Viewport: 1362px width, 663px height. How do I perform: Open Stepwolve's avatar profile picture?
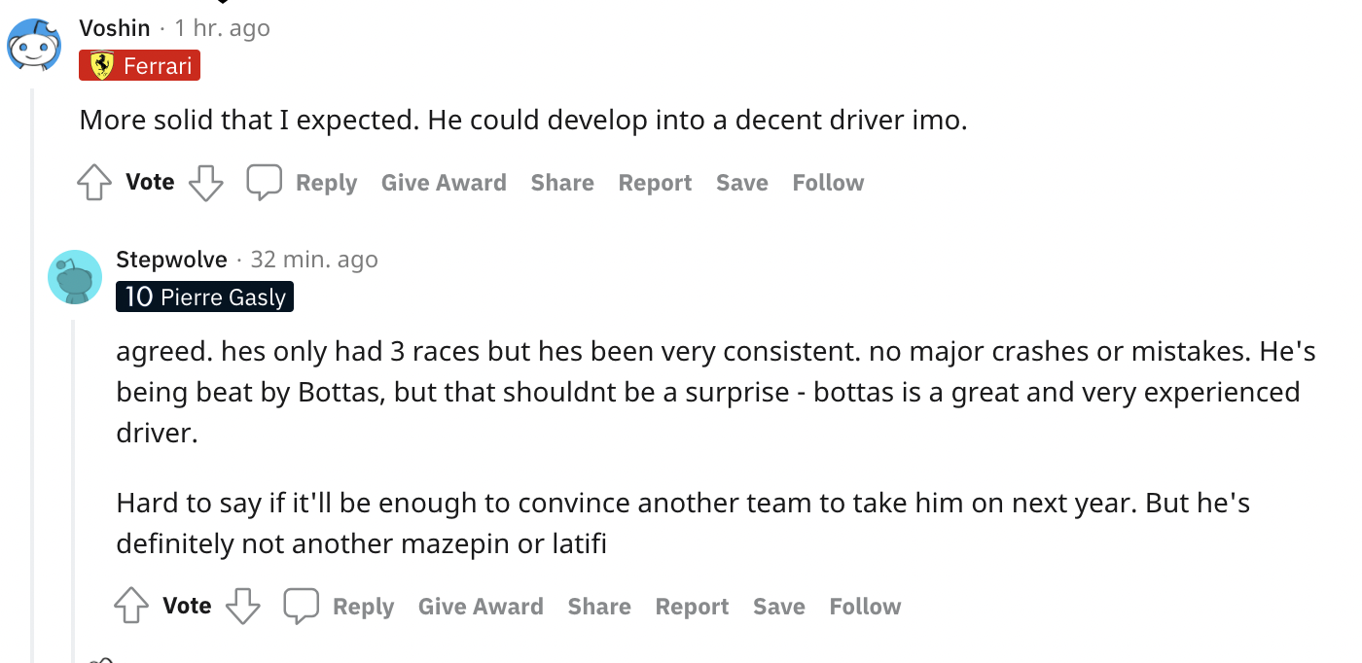coord(75,277)
